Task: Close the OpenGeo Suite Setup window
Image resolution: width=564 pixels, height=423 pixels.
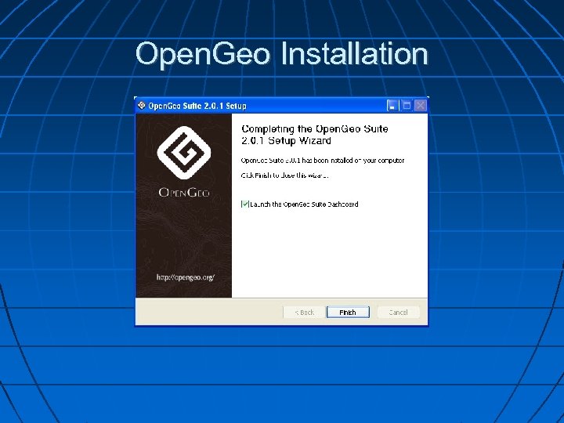Action: (x=420, y=106)
